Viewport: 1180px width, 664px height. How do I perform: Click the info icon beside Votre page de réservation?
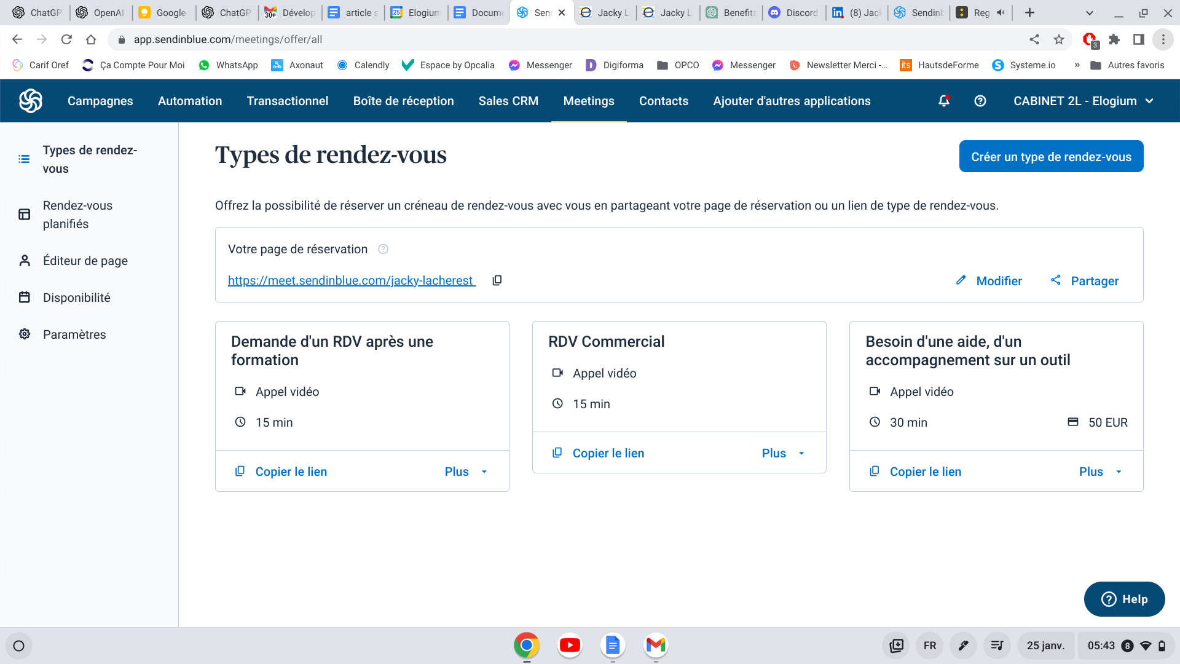383,249
